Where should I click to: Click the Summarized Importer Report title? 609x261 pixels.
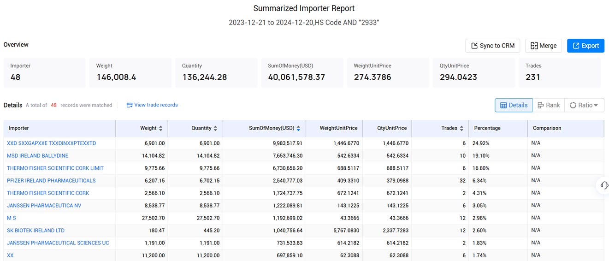pyautogui.click(x=304, y=8)
